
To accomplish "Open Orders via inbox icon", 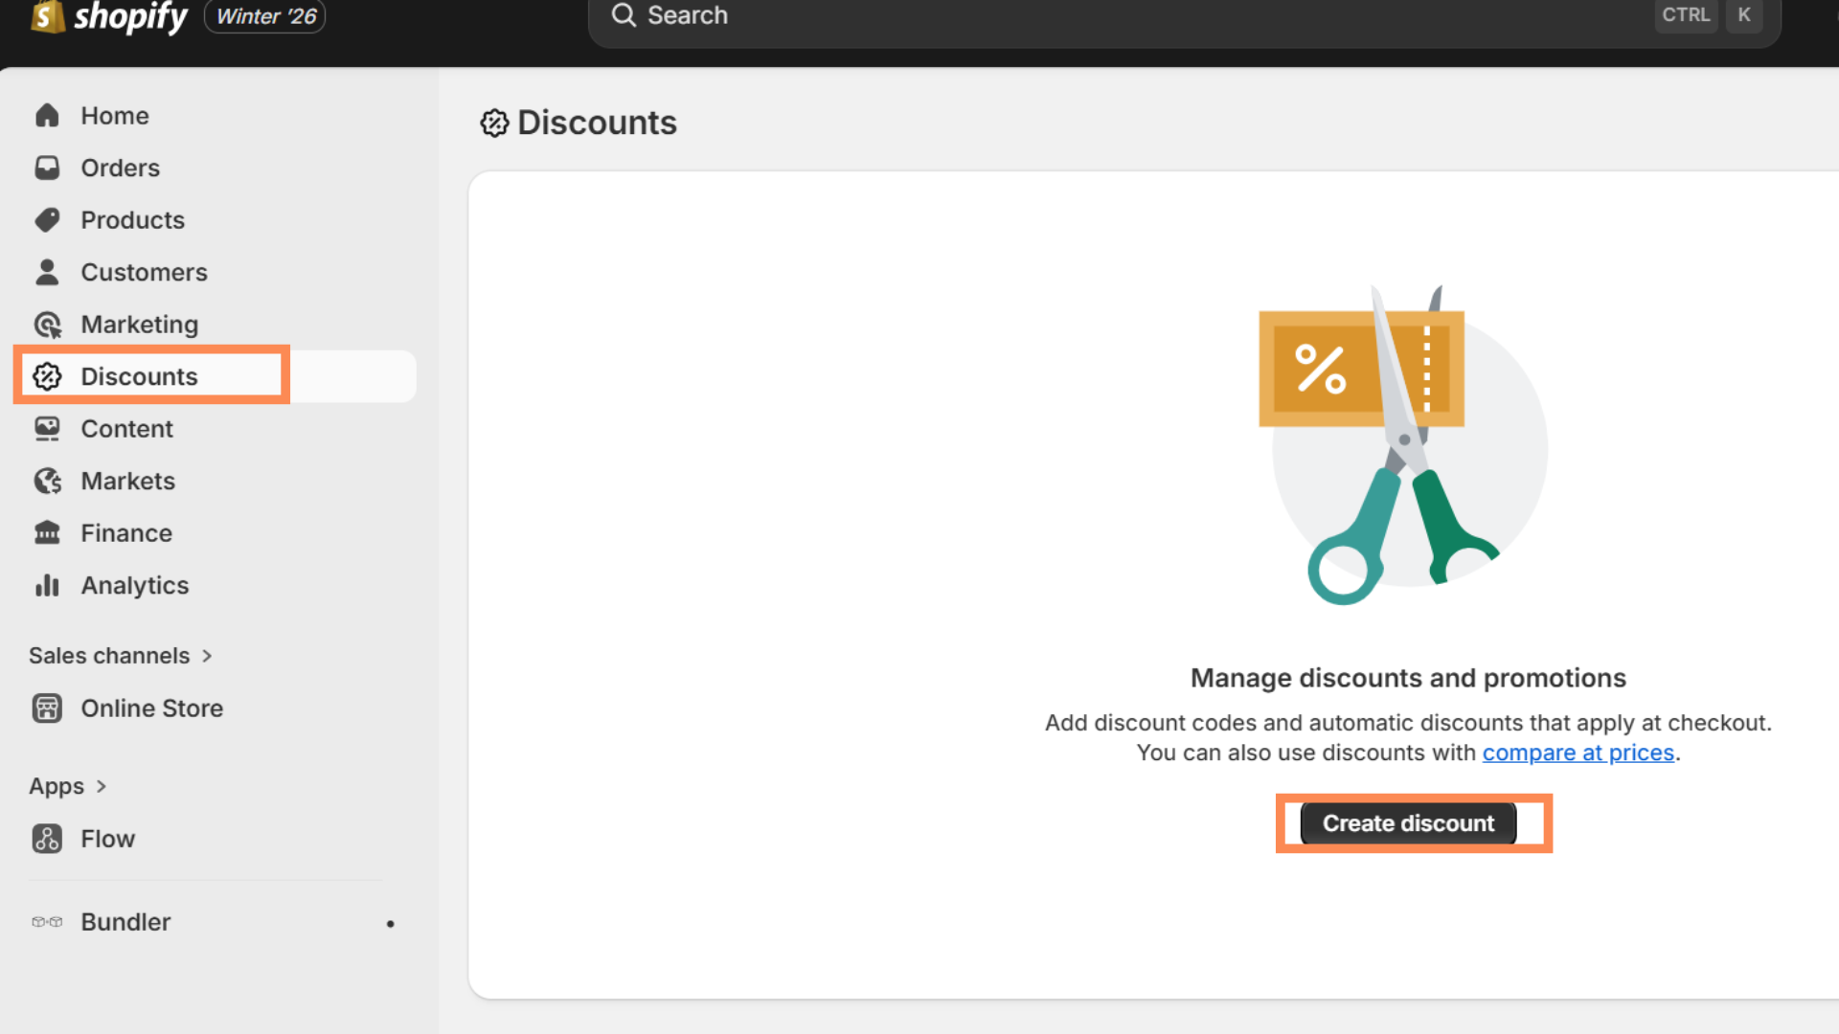I will (x=47, y=168).
